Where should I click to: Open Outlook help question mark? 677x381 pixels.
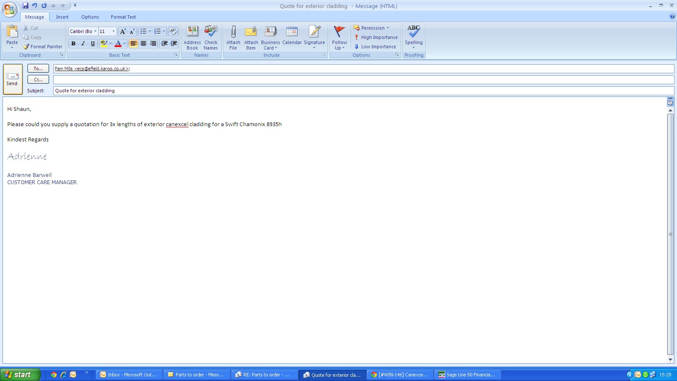[672, 17]
